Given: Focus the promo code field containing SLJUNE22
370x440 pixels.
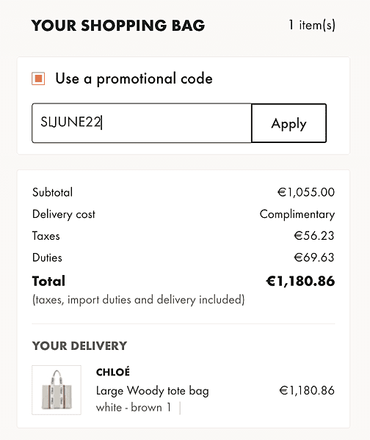Looking at the screenshot, I should [142, 123].
